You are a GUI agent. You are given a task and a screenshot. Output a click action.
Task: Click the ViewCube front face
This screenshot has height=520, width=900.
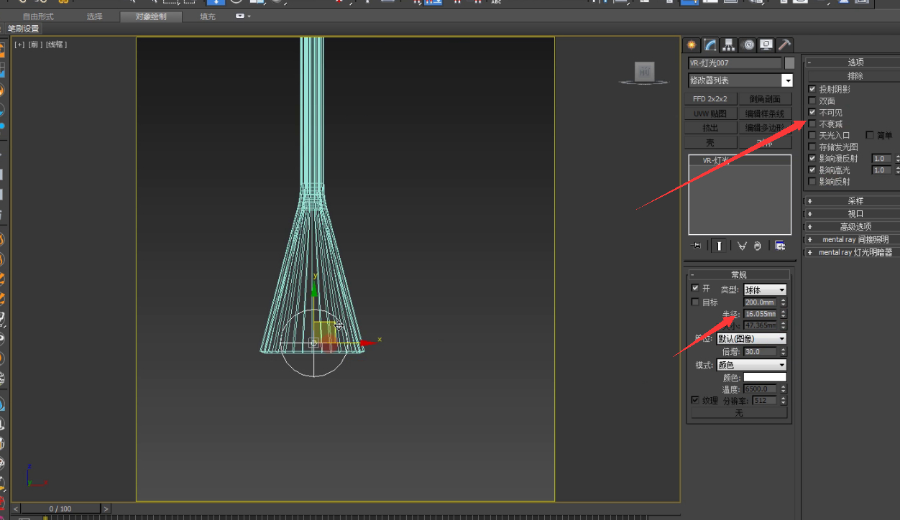tap(644, 71)
